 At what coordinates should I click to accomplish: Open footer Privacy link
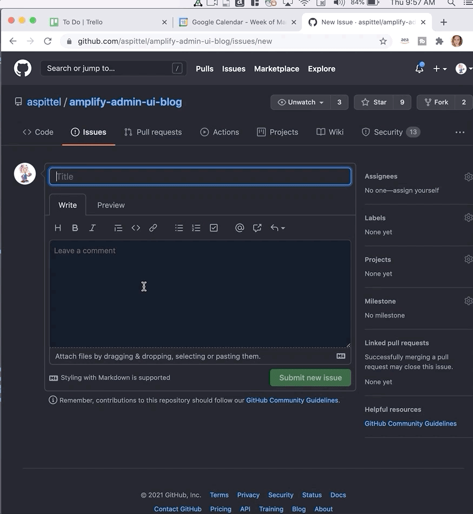click(x=248, y=495)
